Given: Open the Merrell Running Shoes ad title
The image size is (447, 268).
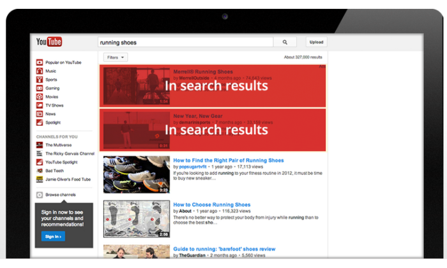Looking at the screenshot, I should 203,71.
